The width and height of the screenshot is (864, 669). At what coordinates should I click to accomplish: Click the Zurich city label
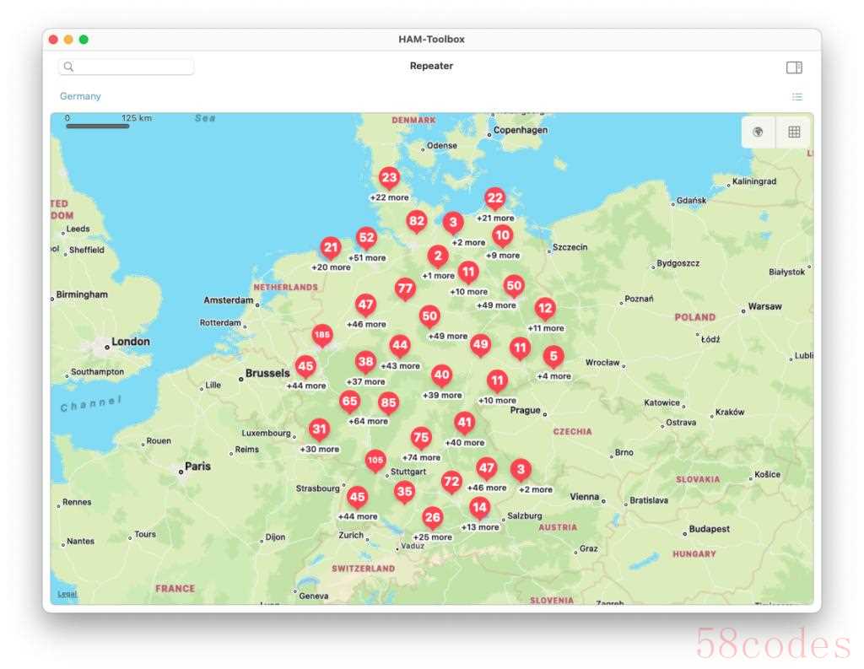[351, 535]
